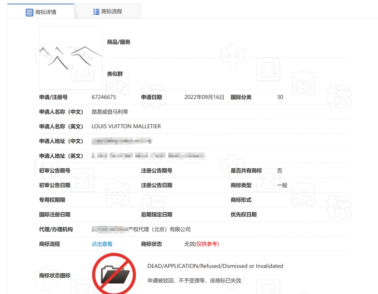
Task: Select the application date 2022年09月16日
Action: [x=204, y=97]
